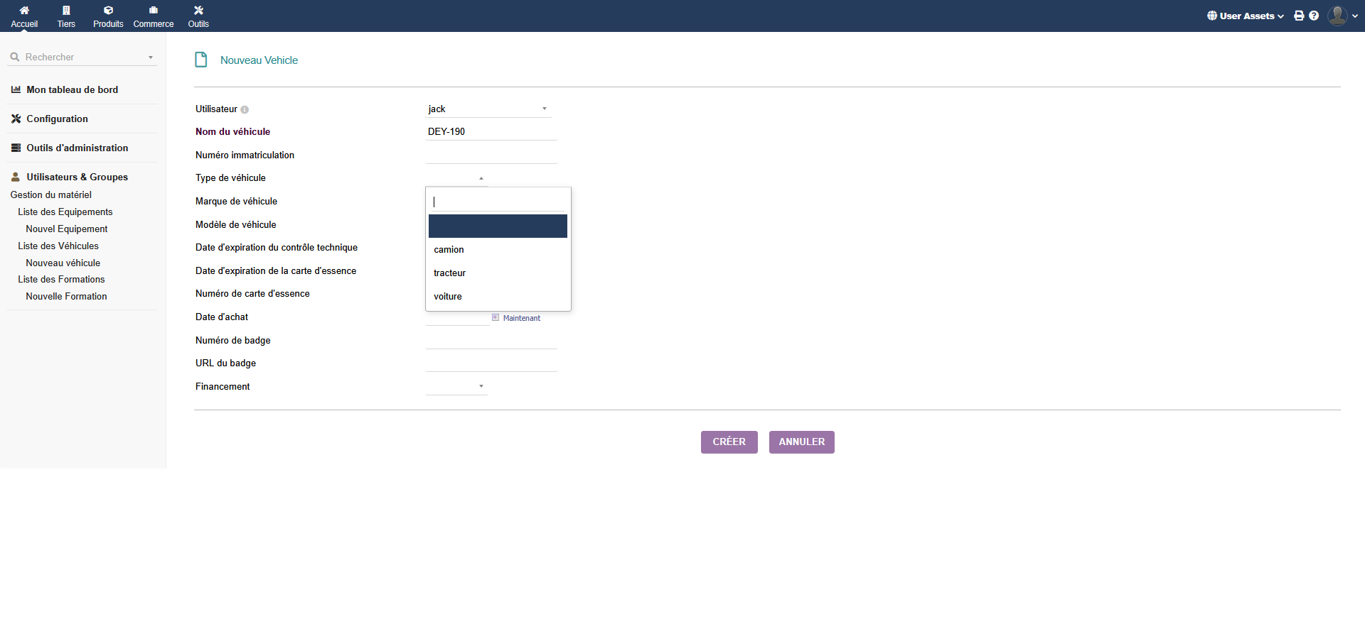
Task: Open the Financement dropdown
Action: click(456, 386)
